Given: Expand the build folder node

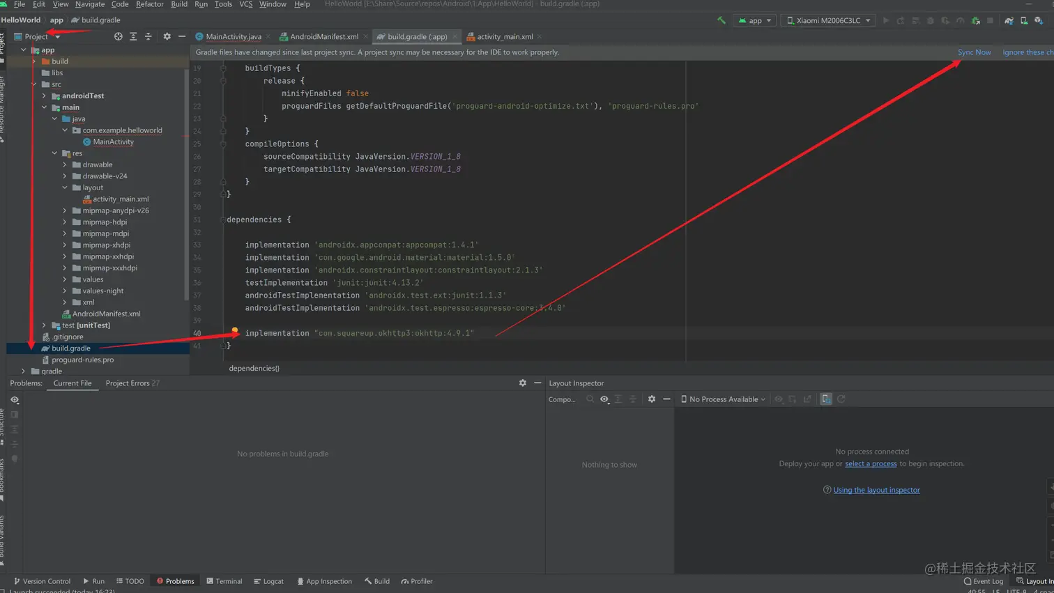Looking at the screenshot, I should click(34, 61).
